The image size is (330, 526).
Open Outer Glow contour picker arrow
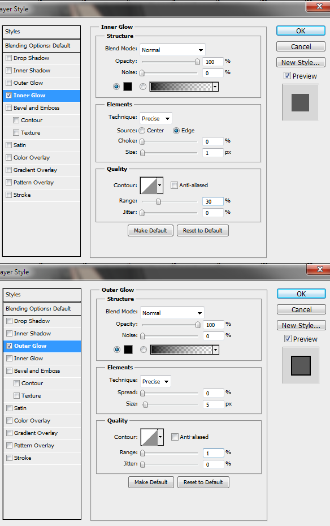point(161,437)
